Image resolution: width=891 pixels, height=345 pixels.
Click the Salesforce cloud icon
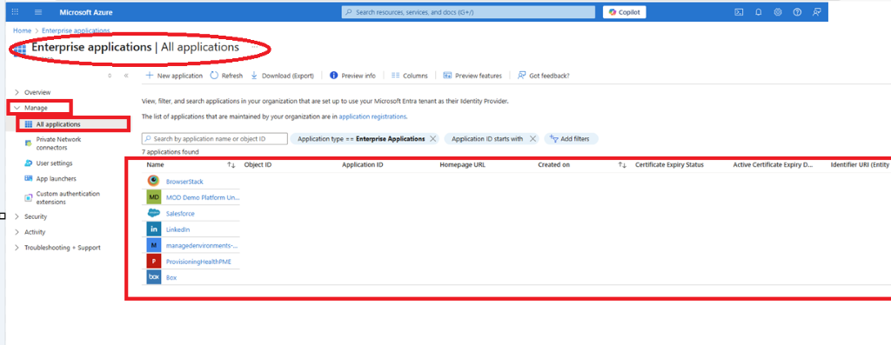(x=153, y=214)
